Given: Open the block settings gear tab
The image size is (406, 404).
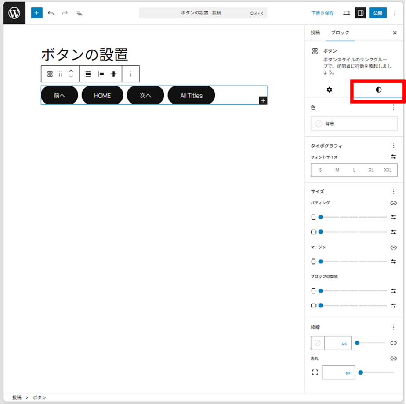Looking at the screenshot, I should (x=329, y=89).
